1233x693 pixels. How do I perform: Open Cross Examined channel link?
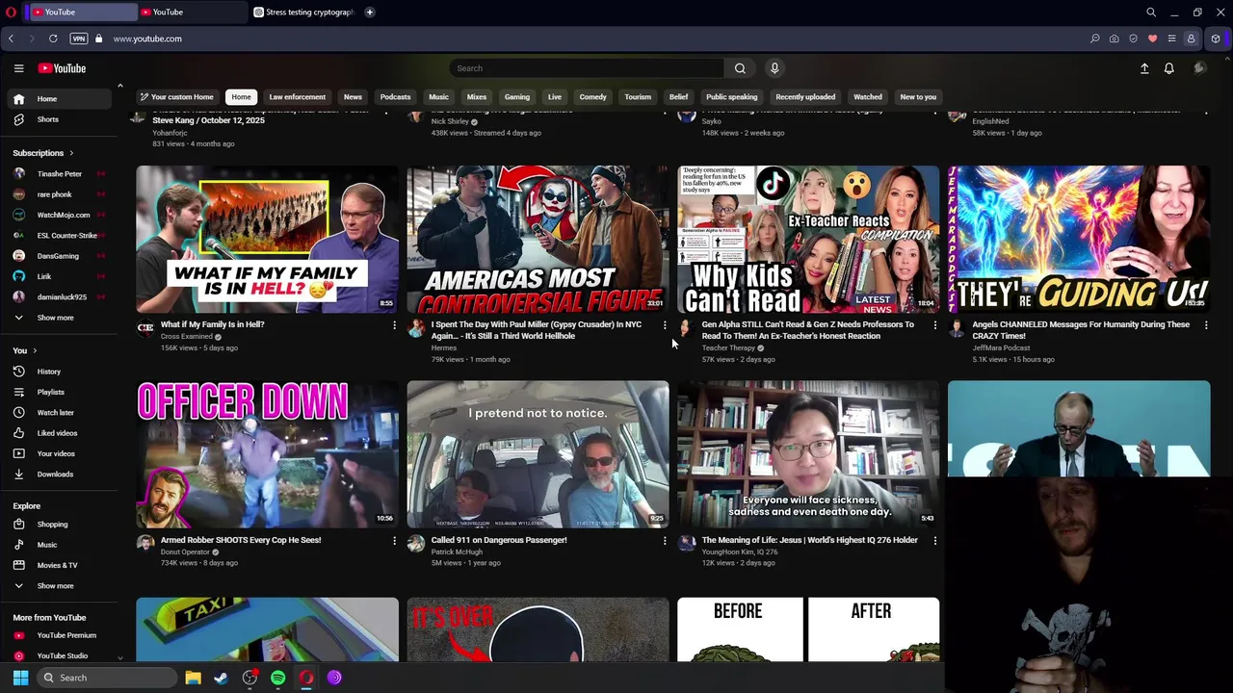pyautogui.click(x=186, y=337)
